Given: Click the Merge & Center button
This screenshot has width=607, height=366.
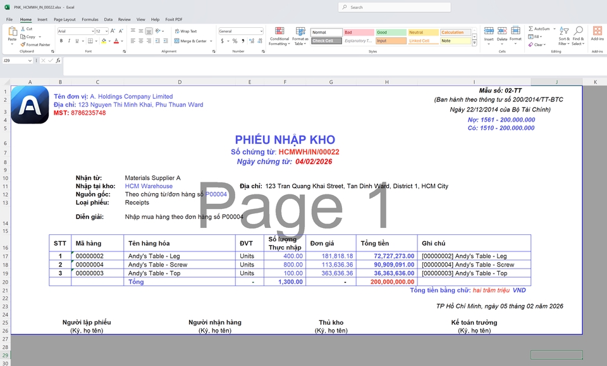Looking at the screenshot, I should click(190, 41).
